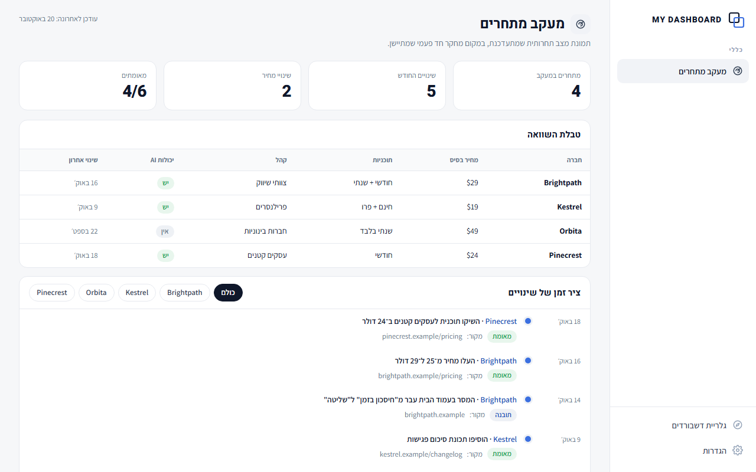Open הגדרות in the sidebar
The height and width of the screenshot is (472, 756).
coord(683,451)
